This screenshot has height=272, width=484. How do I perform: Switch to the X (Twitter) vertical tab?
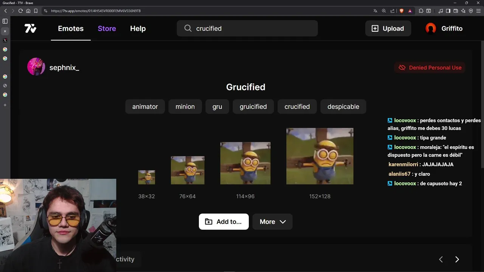click(x=5, y=40)
